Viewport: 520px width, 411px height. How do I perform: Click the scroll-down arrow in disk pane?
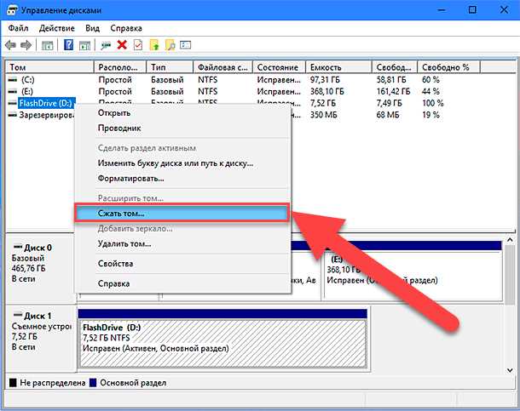click(510, 370)
